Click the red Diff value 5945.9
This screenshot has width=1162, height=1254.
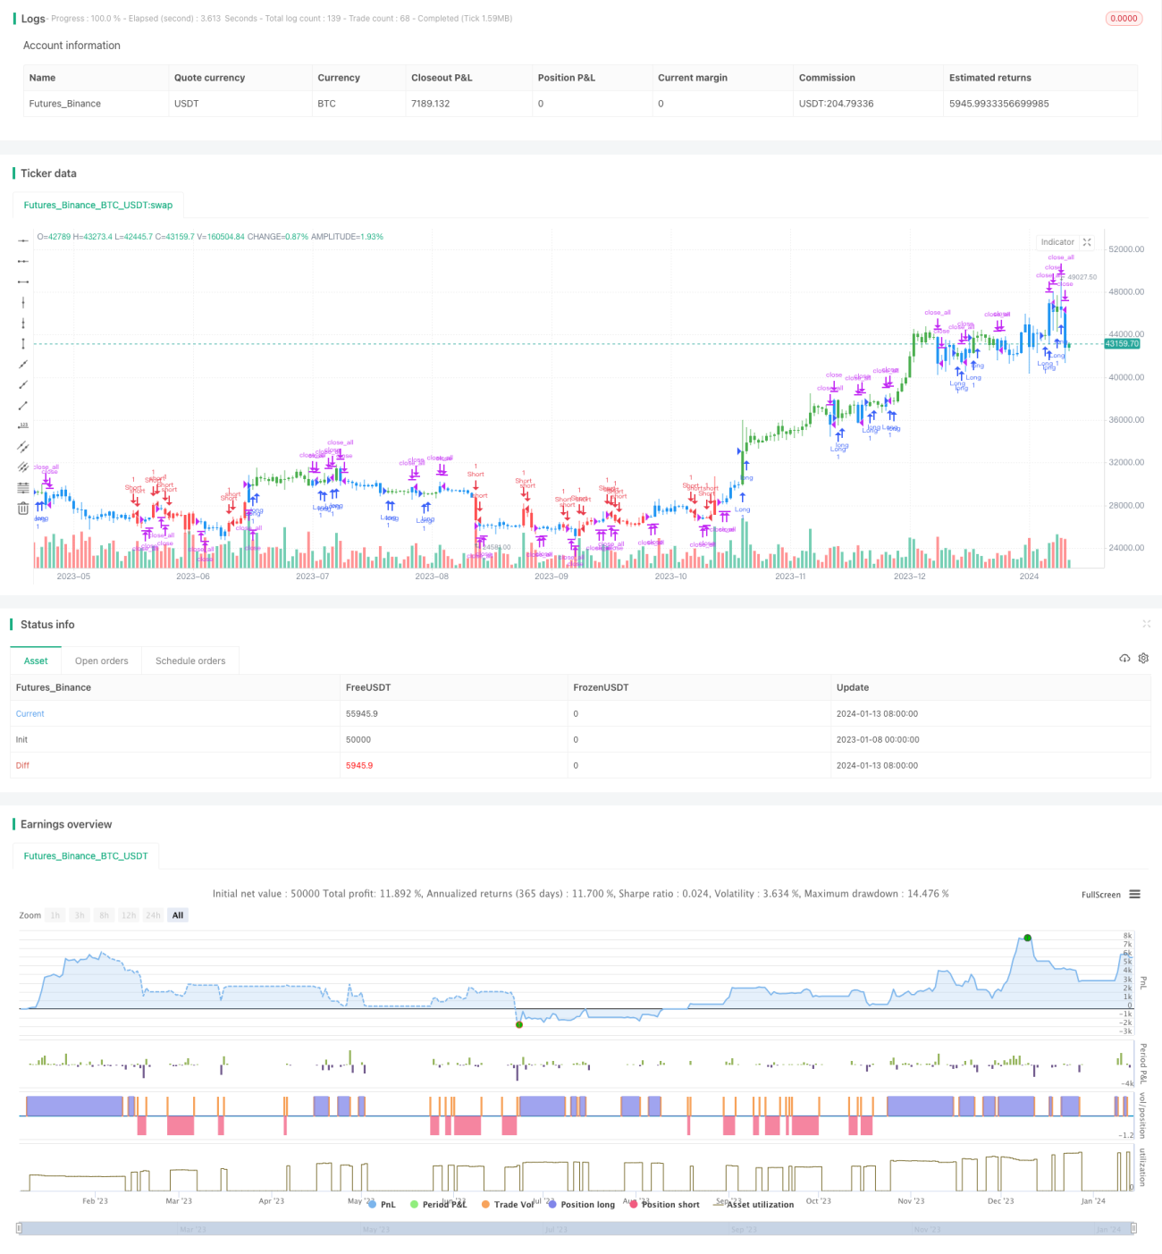click(x=359, y=765)
